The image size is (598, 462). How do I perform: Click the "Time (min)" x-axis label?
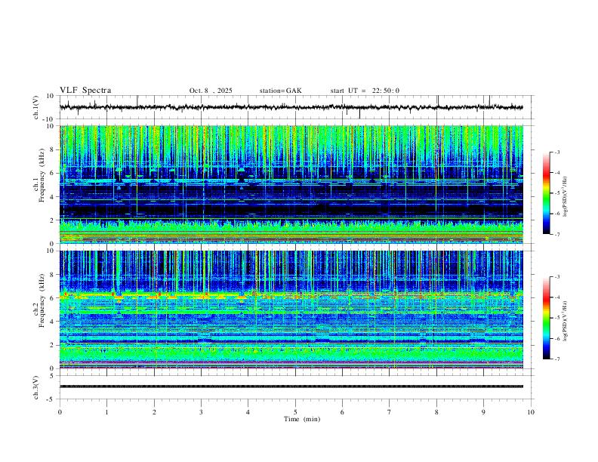click(302, 419)
